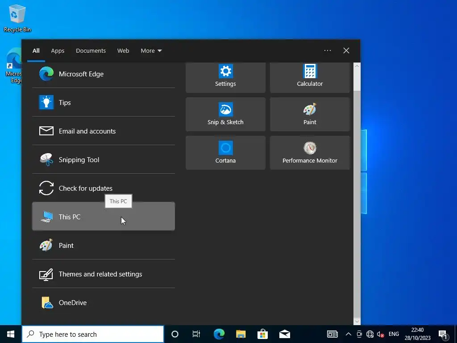Click the 'Check for updates' text
The width and height of the screenshot is (457, 343).
coord(85,188)
